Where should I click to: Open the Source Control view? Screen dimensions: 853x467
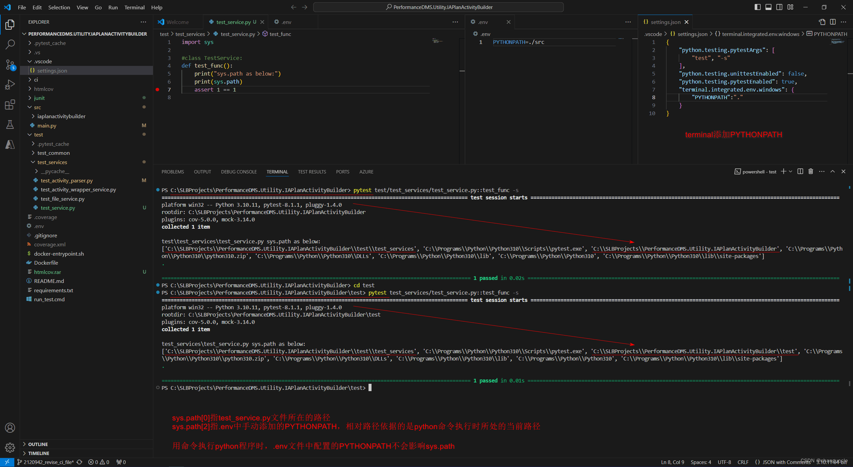(10, 64)
